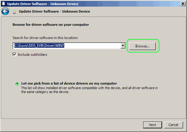Uncheck the Include subfolders checkbox
The image size is (187, 132).
point(14,55)
